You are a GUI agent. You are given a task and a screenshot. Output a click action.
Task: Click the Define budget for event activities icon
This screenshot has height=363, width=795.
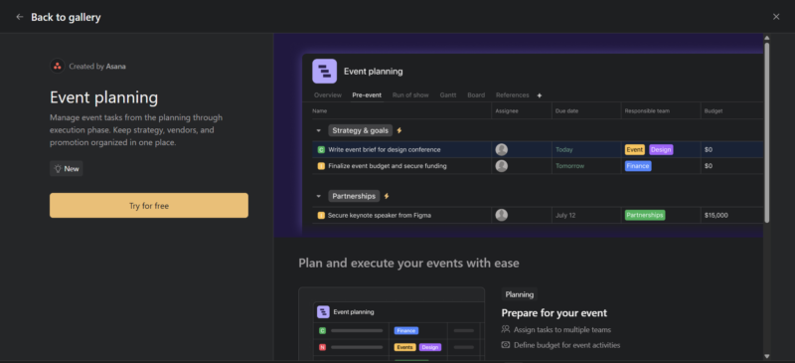505,345
